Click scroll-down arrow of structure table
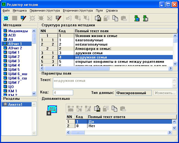 point(175,64)
